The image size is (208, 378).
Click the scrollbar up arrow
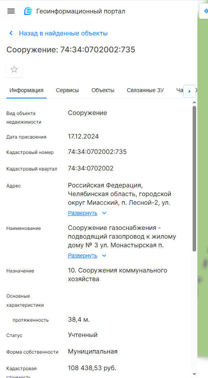[195, 102]
